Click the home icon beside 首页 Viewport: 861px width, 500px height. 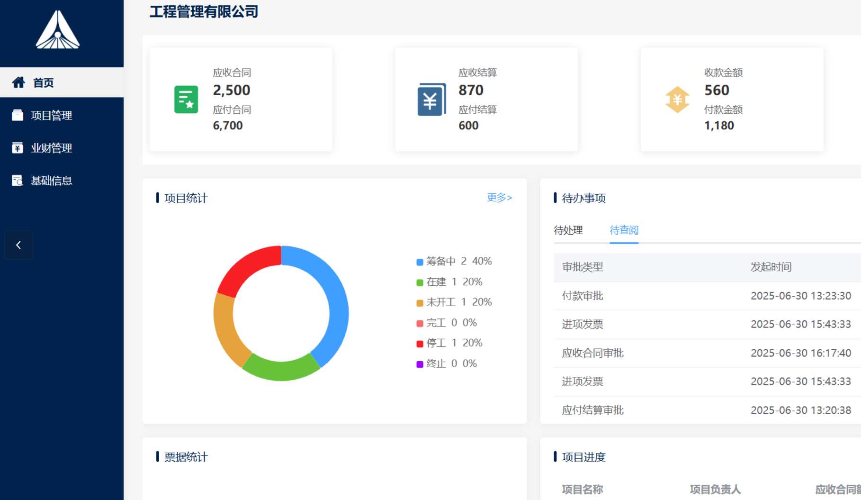[18, 82]
